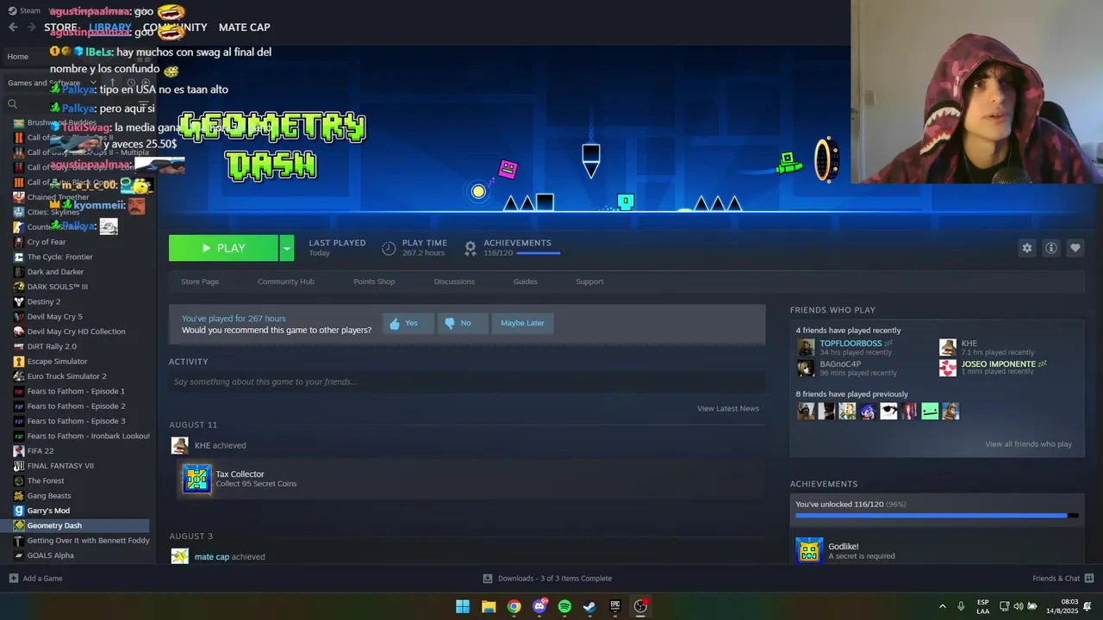Image resolution: width=1103 pixels, height=620 pixels.
Task: Open the Guides tab
Action: 525,282
